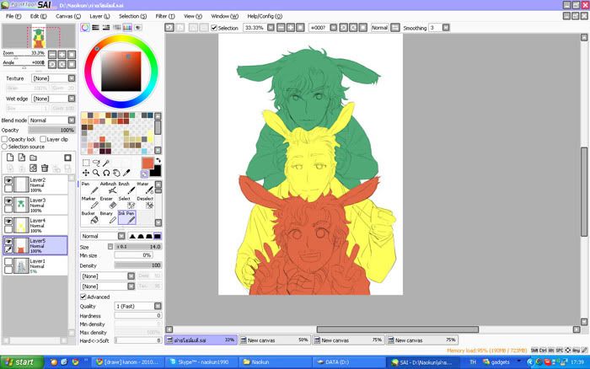This screenshot has height=369, width=590.
Task: Expand the Texture dropdown
Action: tap(52, 78)
